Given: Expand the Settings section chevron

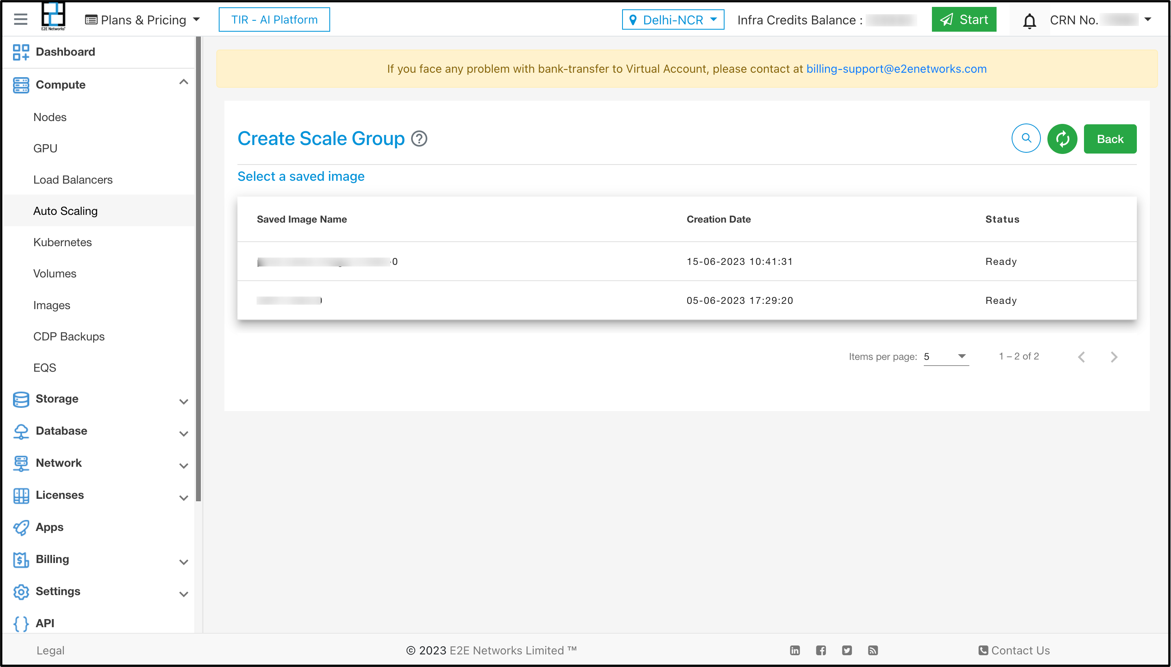Looking at the screenshot, I should coord(183,594).
